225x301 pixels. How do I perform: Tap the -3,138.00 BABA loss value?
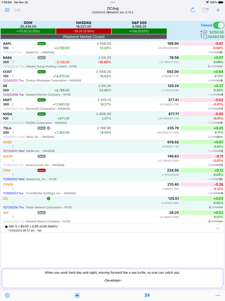tap(62, 62)
